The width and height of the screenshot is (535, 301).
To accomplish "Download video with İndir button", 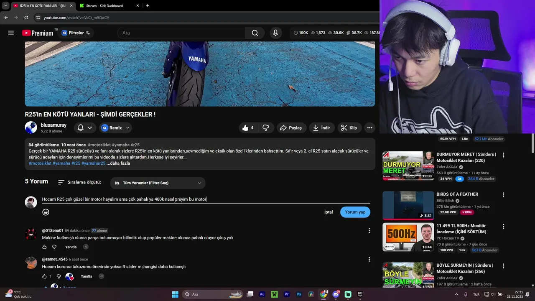I will pos(321,128).
